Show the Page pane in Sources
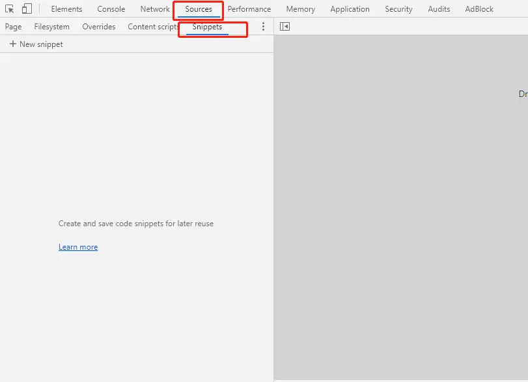This screenshot has height=382, width=528. (x=13, y=27)
